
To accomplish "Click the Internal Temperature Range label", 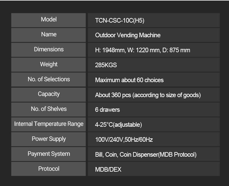I will pos(49,124).
